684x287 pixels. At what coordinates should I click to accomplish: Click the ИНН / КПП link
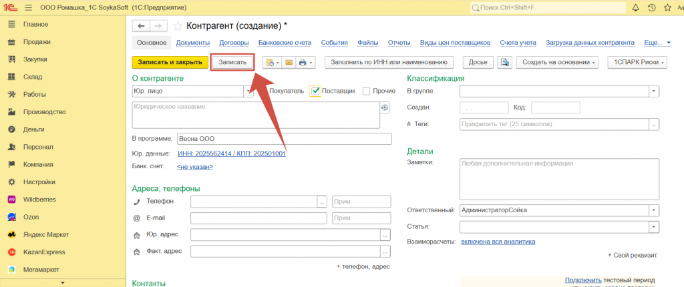pos(231,154)
